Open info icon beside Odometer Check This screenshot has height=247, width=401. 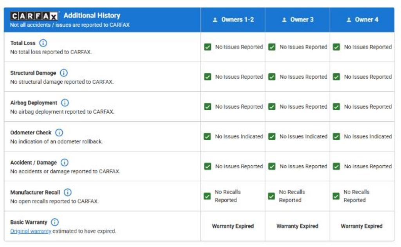pos(59,132)
